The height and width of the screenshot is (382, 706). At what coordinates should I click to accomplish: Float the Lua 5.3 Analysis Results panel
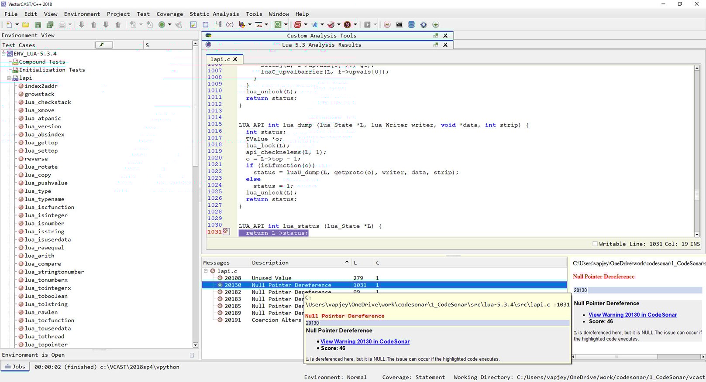[436, 45]
